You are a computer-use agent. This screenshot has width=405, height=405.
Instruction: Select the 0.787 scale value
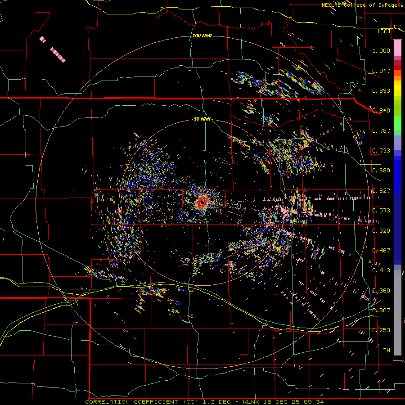381,130
